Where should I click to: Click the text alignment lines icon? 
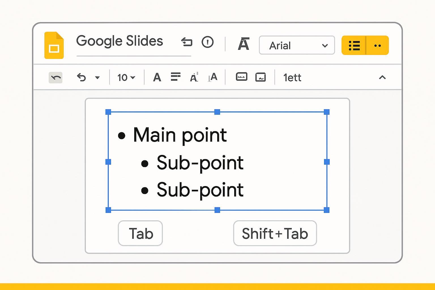(x=176, y=77)
